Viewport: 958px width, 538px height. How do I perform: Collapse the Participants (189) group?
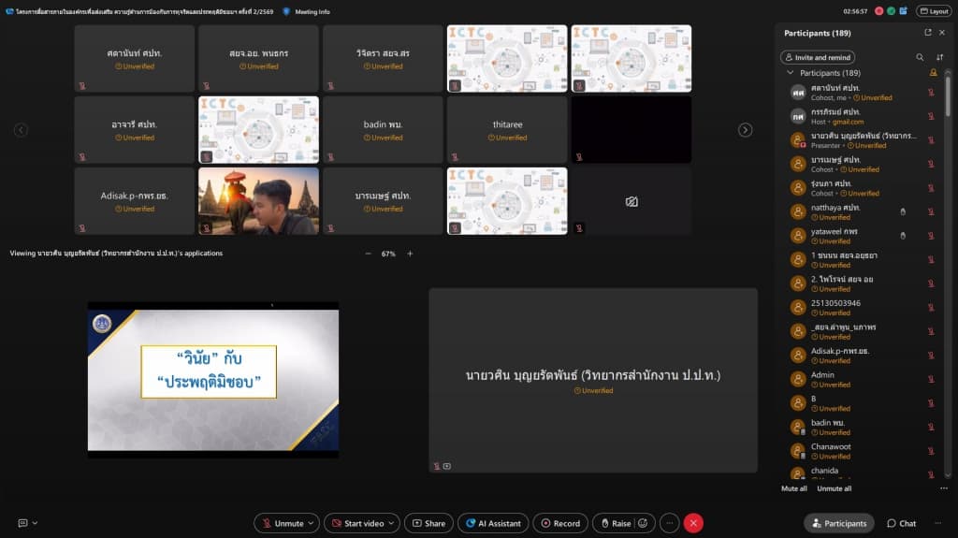pyautogui.click(x=790, y=73)
